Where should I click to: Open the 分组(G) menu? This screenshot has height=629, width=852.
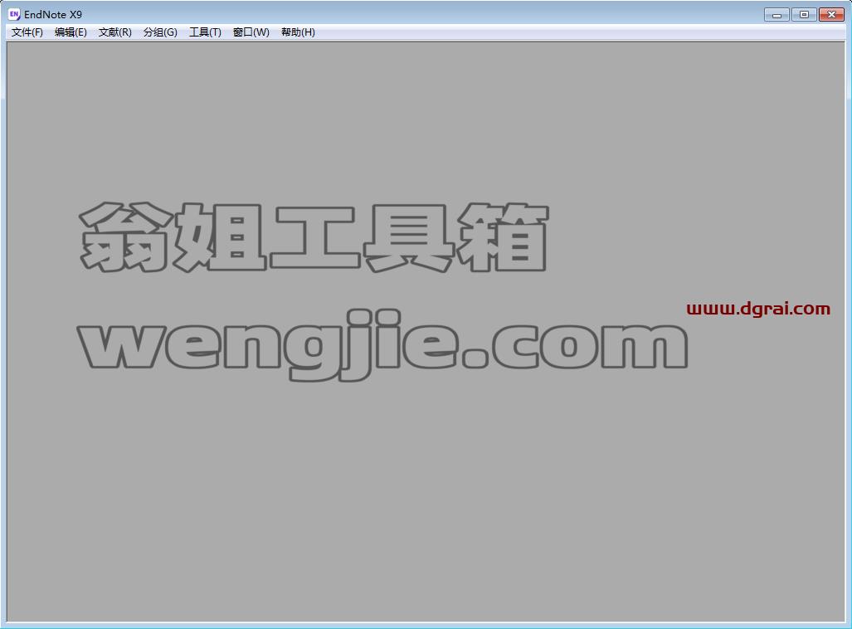click(160, 32)
